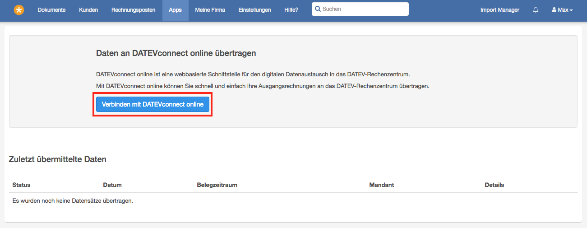Open the Rechnungsposten menu
Viewport: 587px width, 228px height.
[134, 10]
